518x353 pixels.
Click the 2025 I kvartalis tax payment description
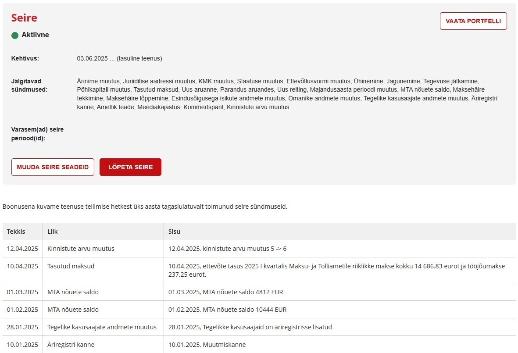[336, 270]
